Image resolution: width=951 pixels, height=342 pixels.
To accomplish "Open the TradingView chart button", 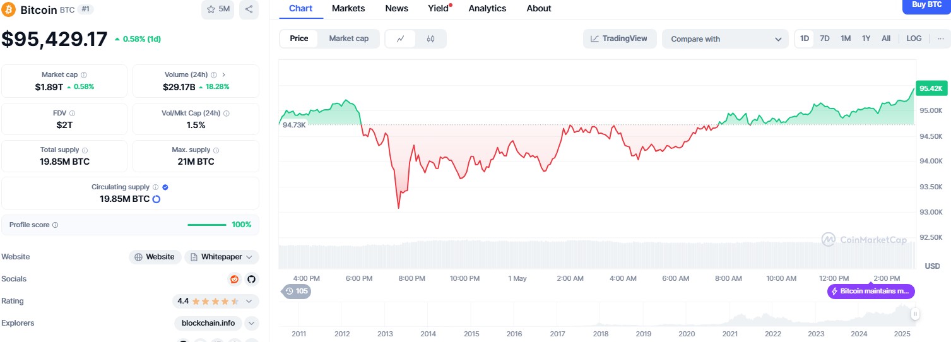I will 619,38.
